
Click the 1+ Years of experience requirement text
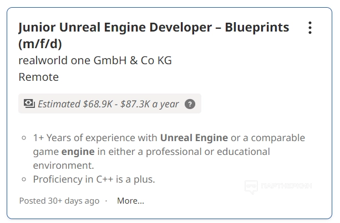pos(94,138)
